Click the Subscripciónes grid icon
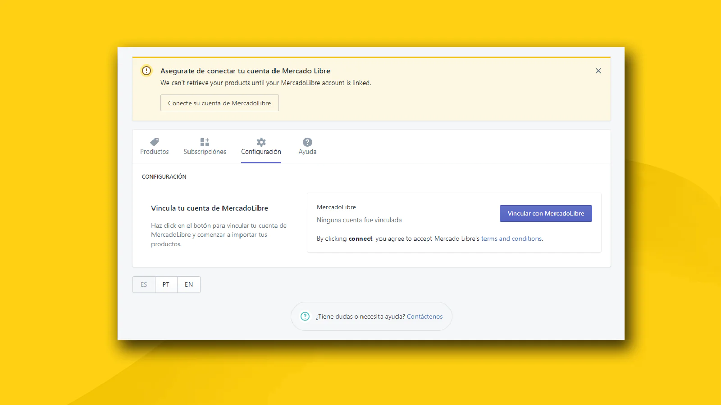 [x=205, y=142]
